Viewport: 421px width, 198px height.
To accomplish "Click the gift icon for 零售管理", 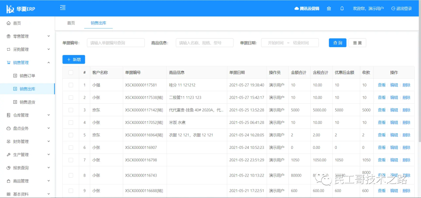I will (9, 37).
